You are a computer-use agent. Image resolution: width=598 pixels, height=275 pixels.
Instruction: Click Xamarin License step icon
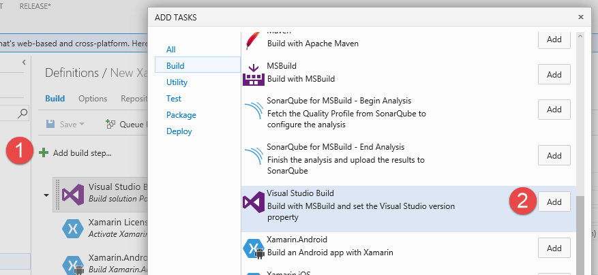[73, 229]
